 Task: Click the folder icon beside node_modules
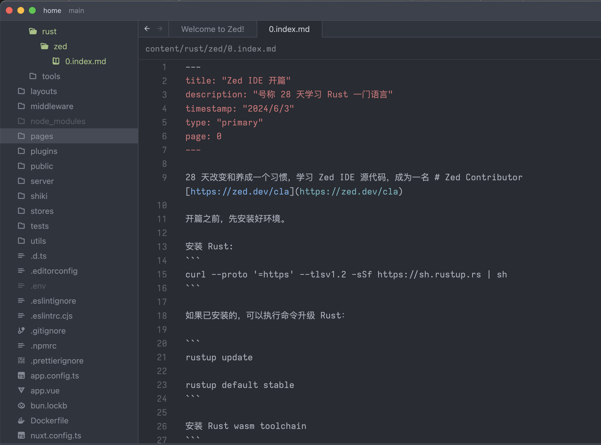tap(21, 121)
